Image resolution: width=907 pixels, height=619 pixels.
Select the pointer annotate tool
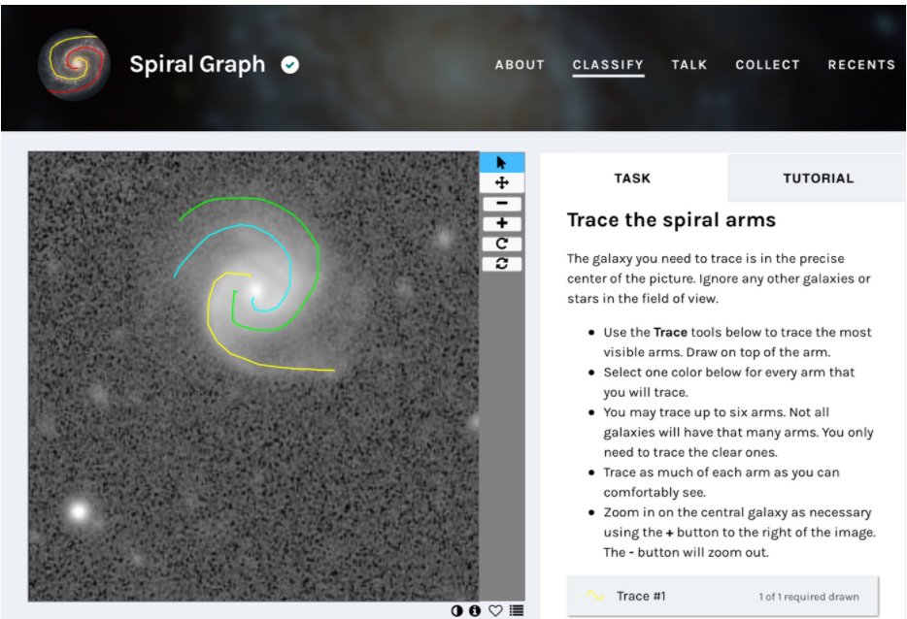(x=501, y=162)
